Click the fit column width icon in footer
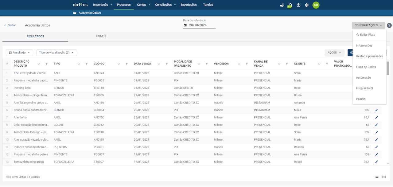 [x=384, y=177]
